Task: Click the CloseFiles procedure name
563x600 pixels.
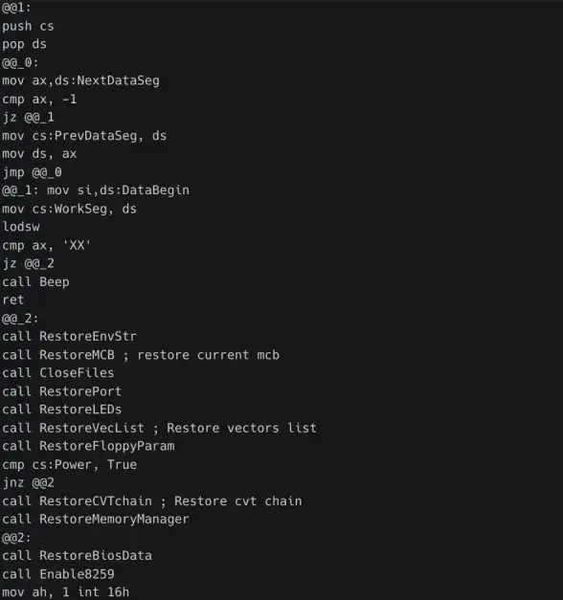Action: (77, 372)
